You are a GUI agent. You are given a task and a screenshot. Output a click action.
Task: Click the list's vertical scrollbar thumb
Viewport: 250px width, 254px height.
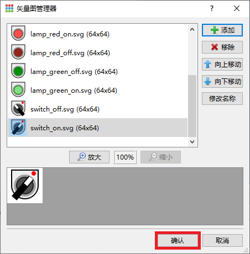click(x=192, y=106)
